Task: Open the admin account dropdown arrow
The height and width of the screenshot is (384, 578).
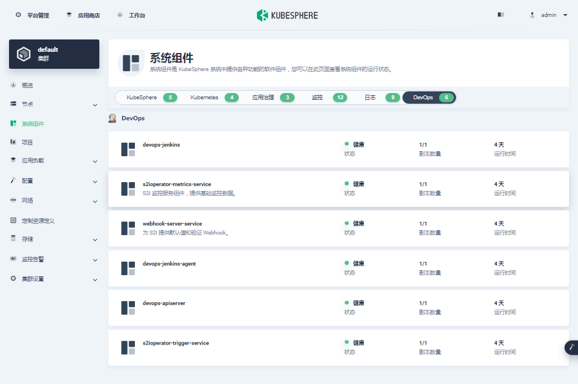Action: click(565, 15)
